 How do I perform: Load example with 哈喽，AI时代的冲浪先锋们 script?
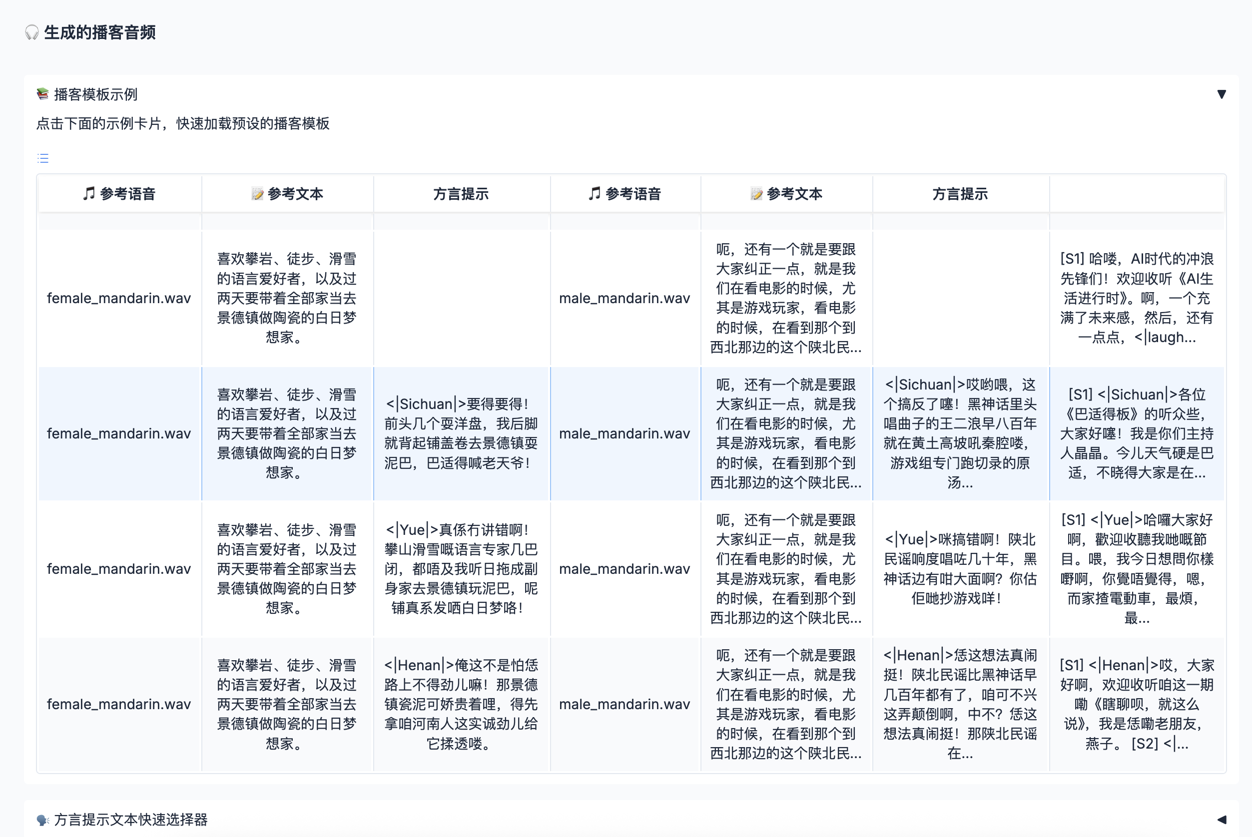1137,298
